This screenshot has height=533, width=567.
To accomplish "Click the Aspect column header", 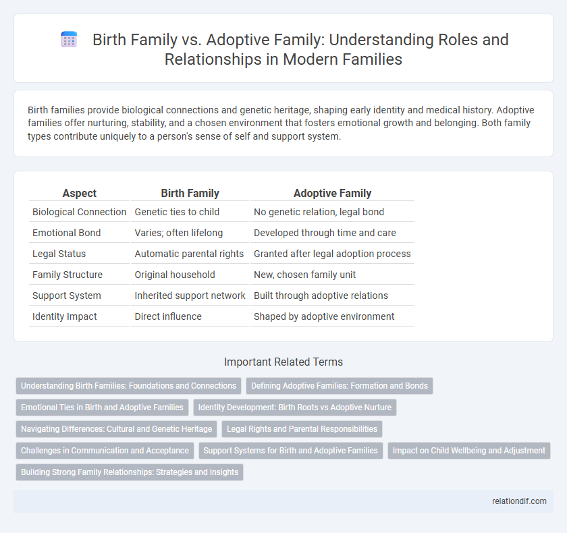I will (79, 194).
